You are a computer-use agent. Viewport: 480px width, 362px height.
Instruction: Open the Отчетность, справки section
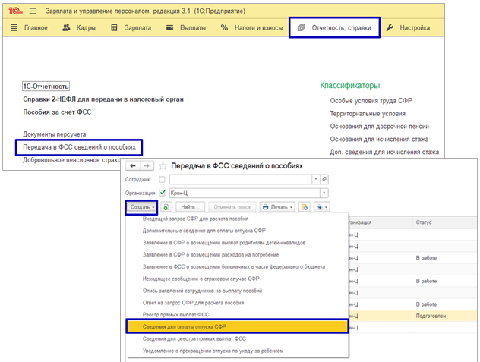coord(334,28)
